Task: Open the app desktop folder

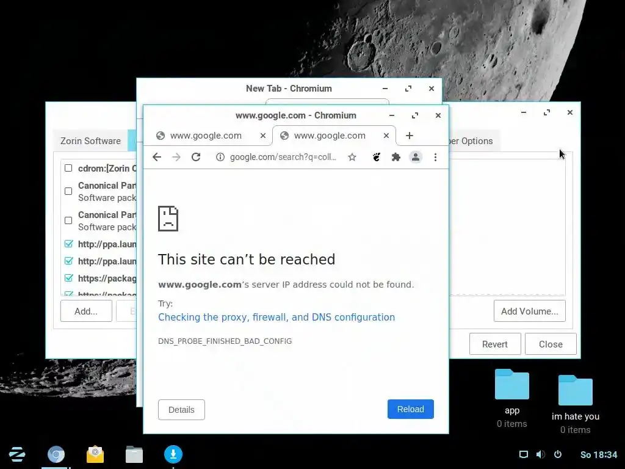Action: coord(512,385)
